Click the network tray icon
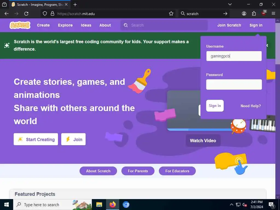 pyautogui.click(x=238, y=205)
